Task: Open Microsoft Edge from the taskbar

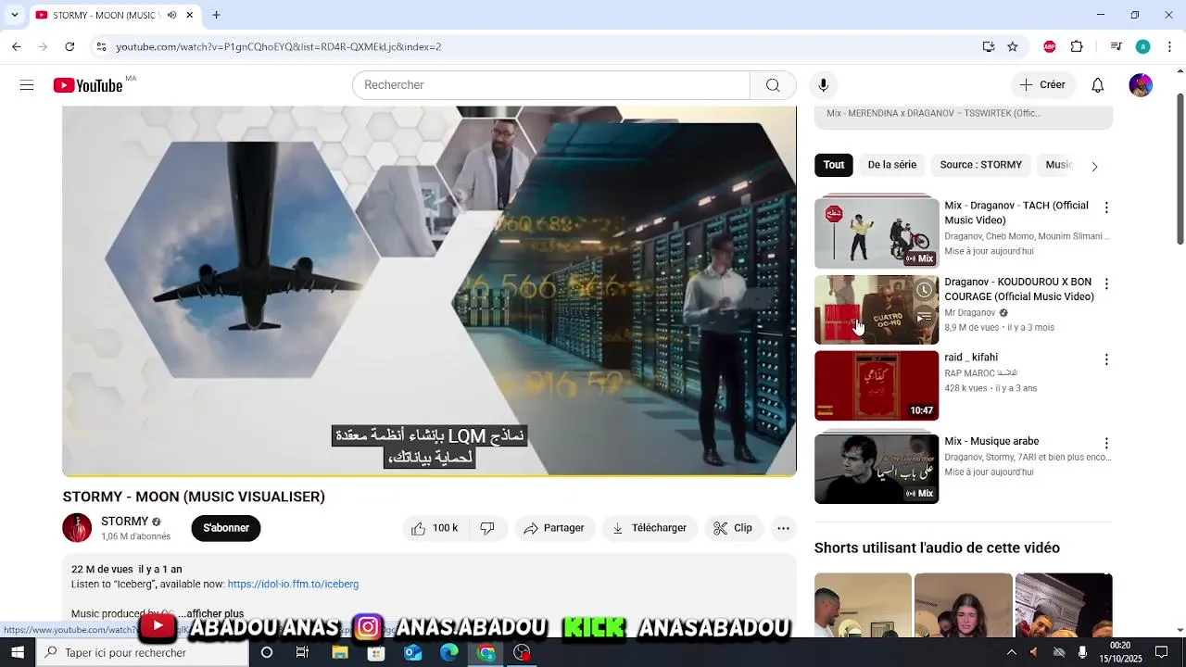Action: click(449, 652)
